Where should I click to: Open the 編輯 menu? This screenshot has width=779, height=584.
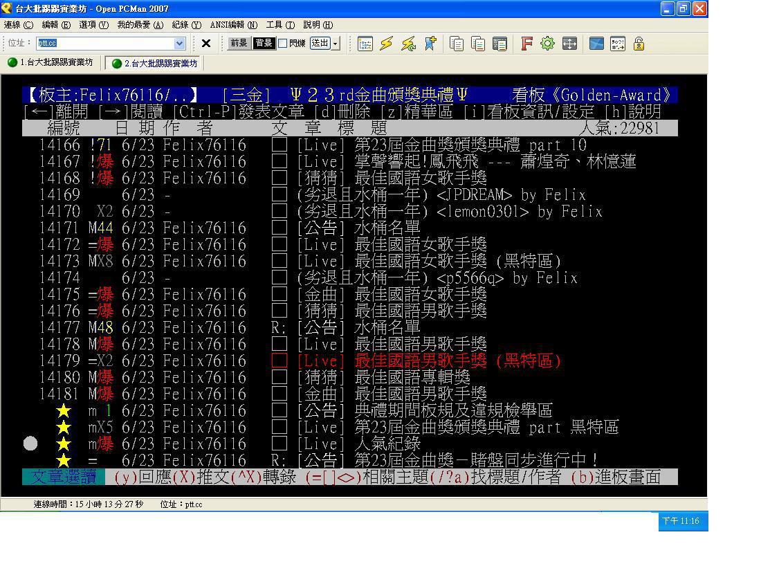[55, 25]
